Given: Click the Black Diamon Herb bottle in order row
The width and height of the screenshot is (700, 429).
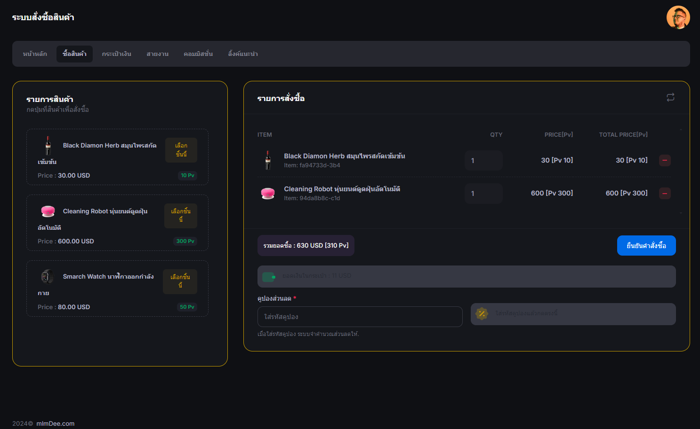Looking at the screenshot, I should click(x=268, y=160).
